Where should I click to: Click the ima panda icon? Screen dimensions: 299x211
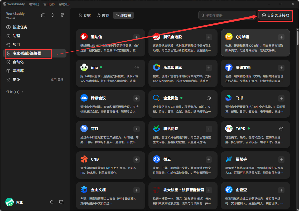[84, 67]
